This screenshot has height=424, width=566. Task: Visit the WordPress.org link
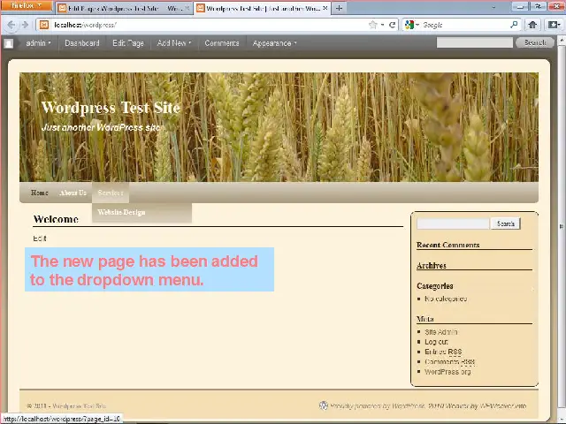point(447,372)
